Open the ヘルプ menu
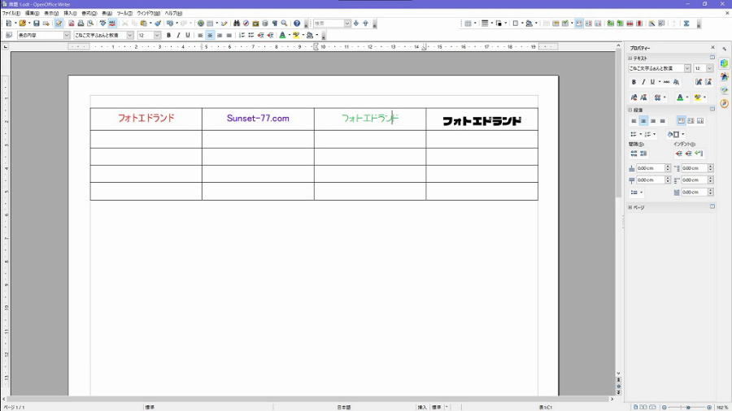 [x=173, y=13]
